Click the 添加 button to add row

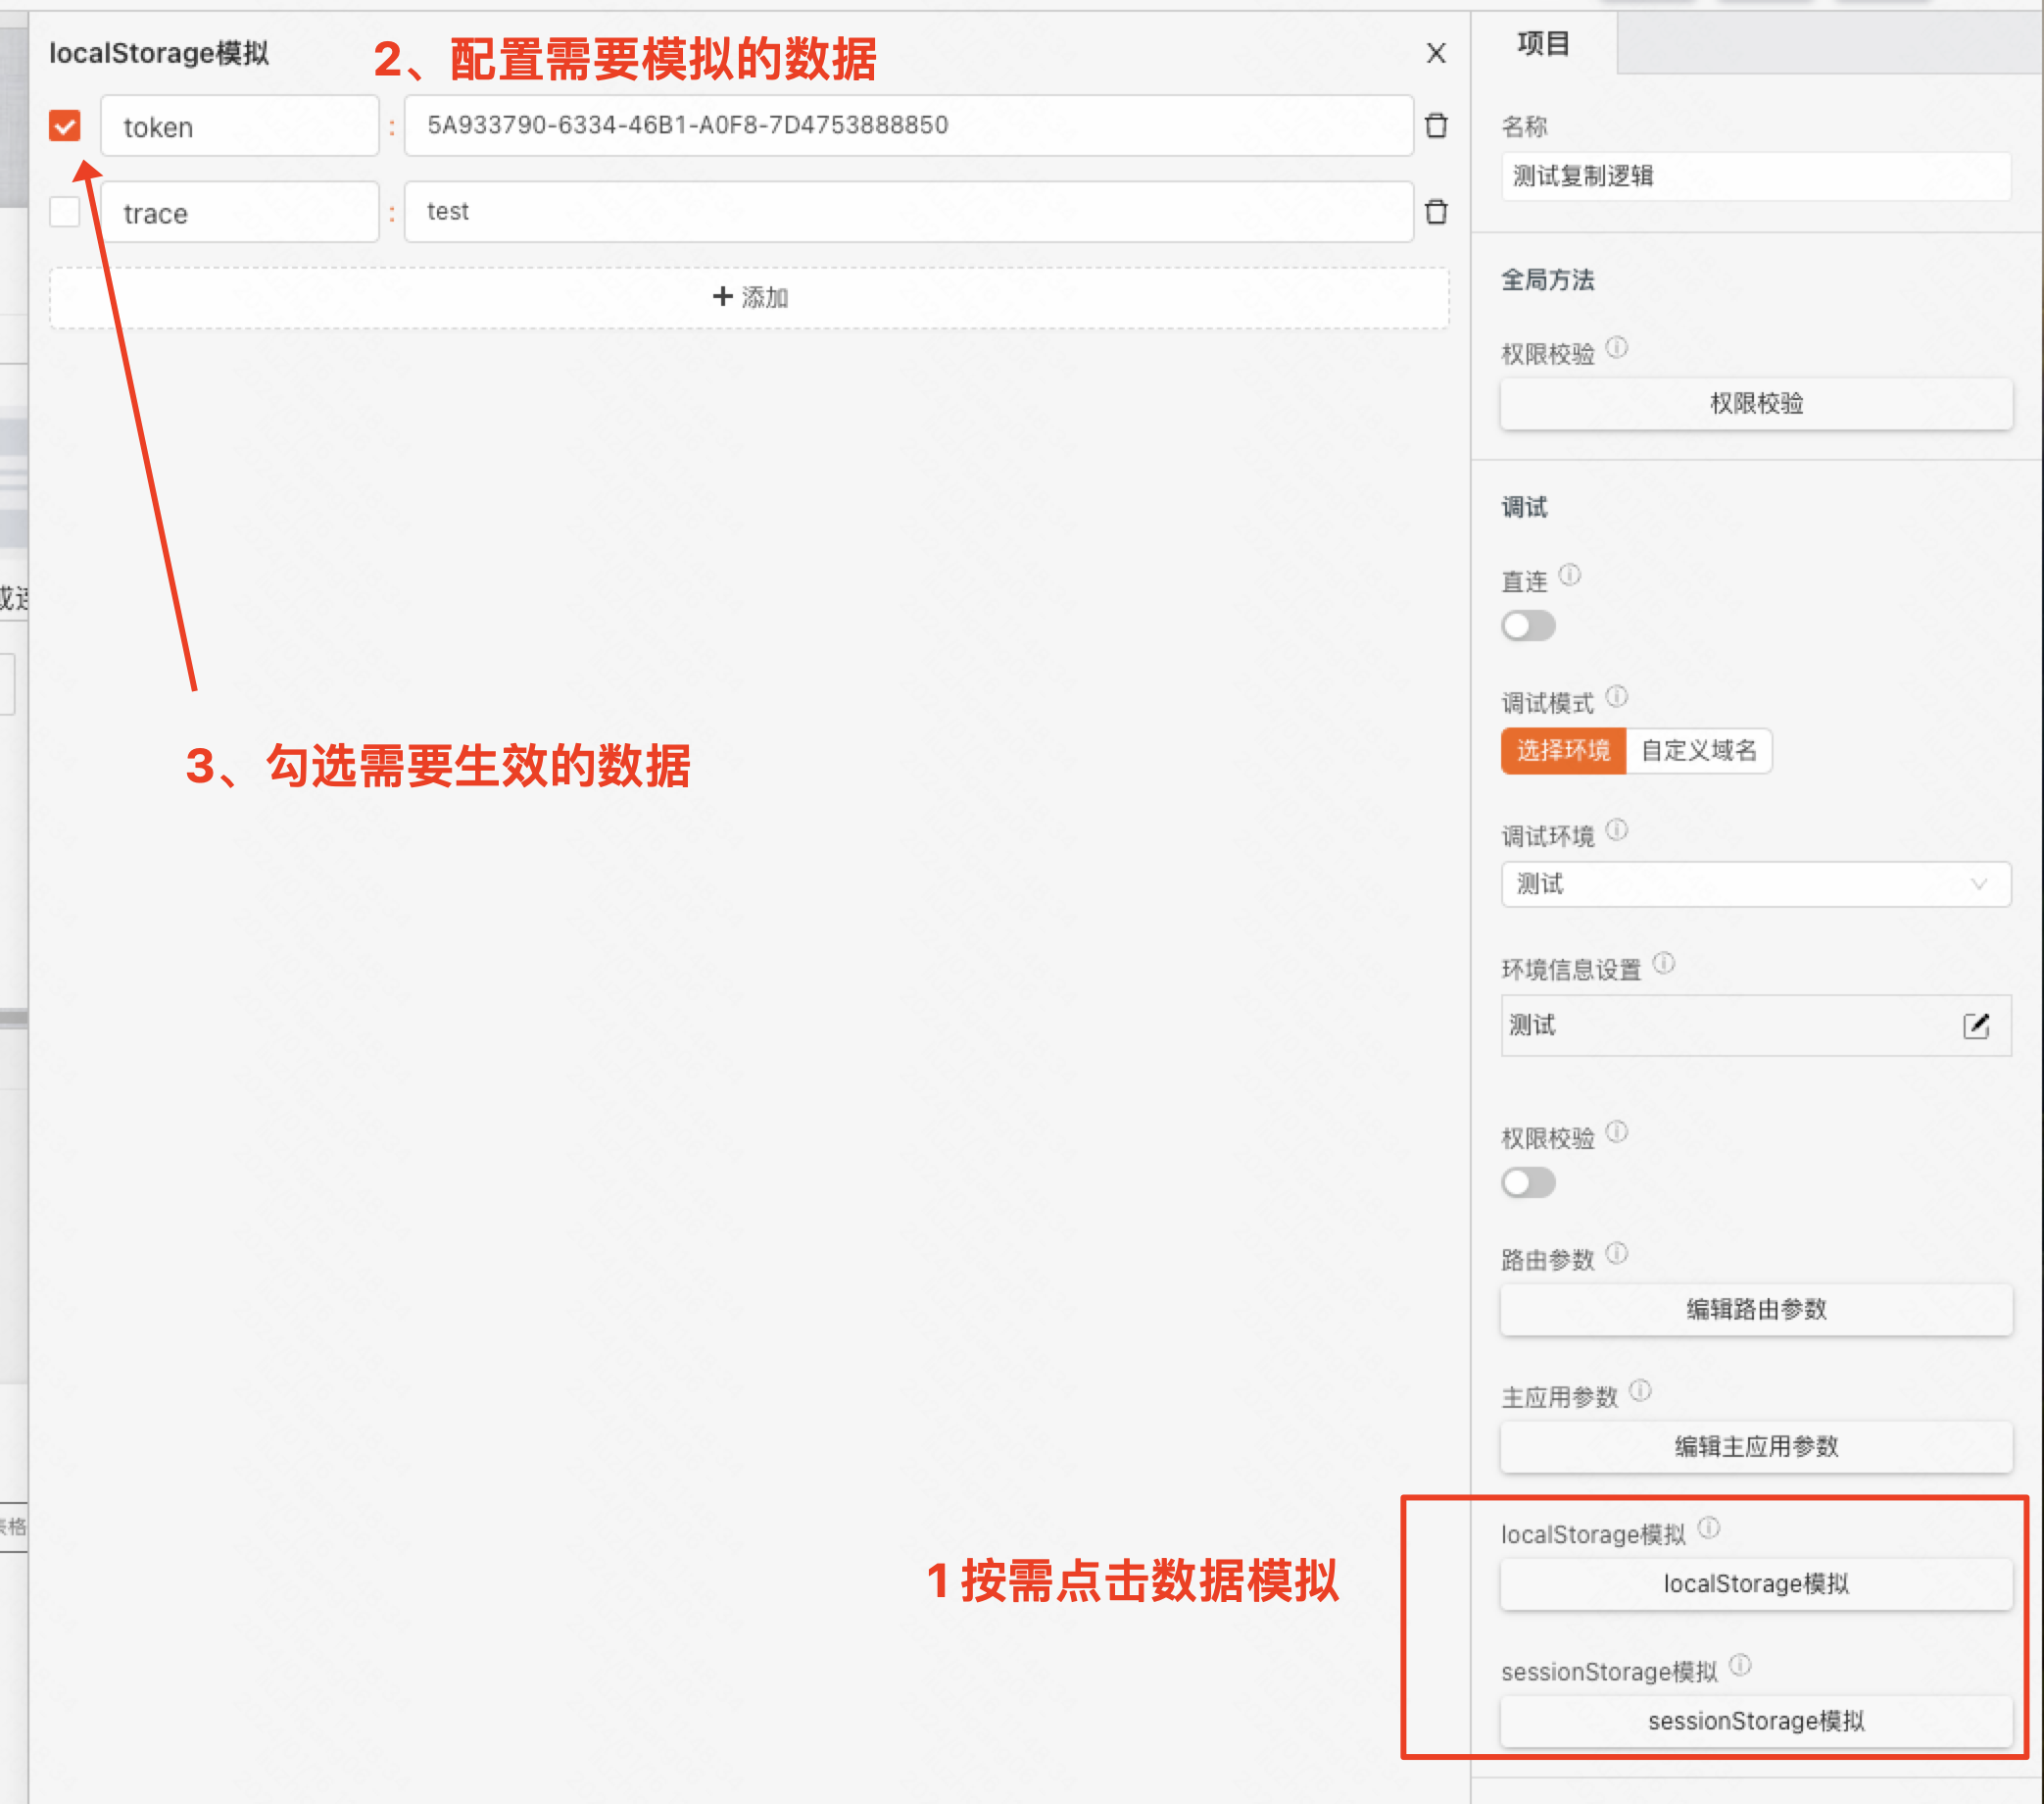(749, 297)
